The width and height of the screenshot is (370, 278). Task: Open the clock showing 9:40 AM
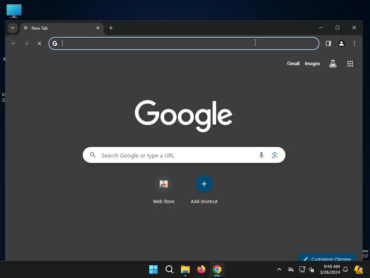(330, 269)
